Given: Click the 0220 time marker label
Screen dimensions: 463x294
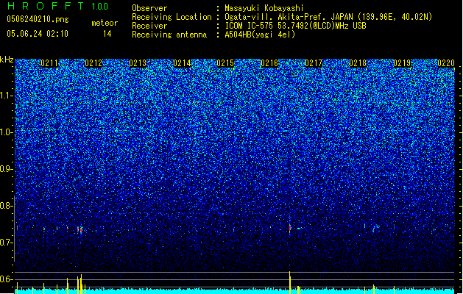Looking at the screenshot, I should [x=446, y=63].
